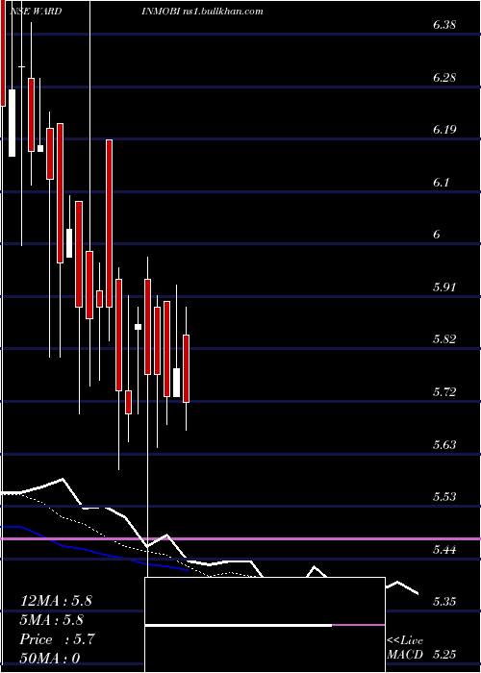
Task: Click the MACD inset panel
Action: pyautogui.click(x=265, y=625)
